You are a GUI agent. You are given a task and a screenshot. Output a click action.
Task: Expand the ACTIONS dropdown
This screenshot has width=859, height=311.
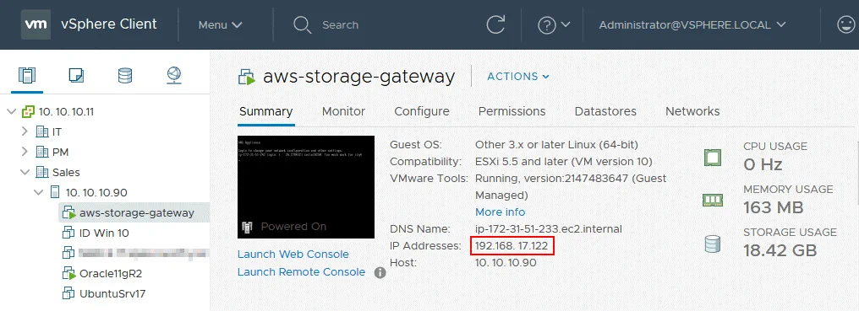518,77
